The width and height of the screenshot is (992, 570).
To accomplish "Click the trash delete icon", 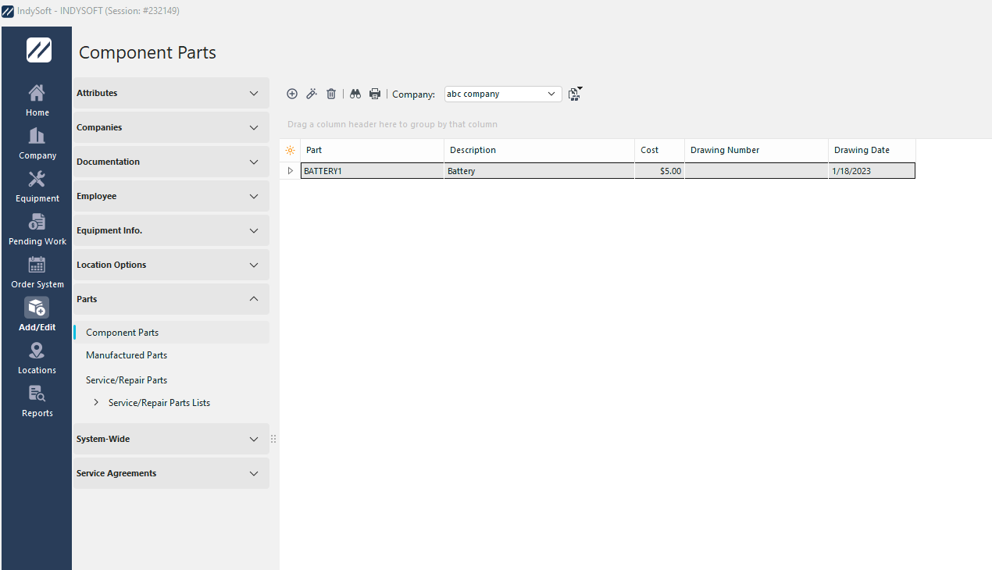I will (x=331, y=94).
